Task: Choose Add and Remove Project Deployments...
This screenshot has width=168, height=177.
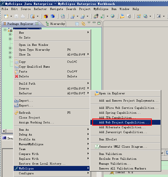Action: pos(125,101)
